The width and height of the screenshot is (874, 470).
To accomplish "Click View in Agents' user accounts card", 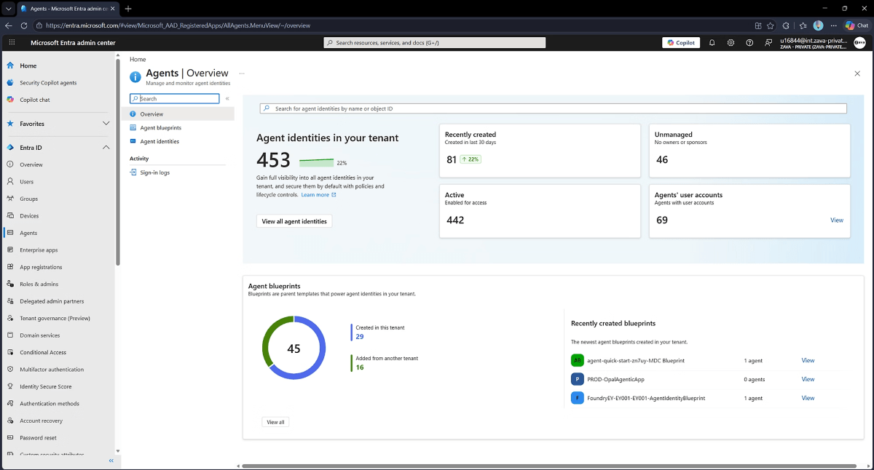I will pos(837,220).
